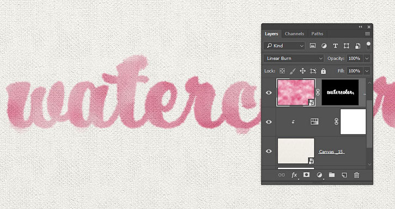Create a new group folder

(x=332, y=175)
